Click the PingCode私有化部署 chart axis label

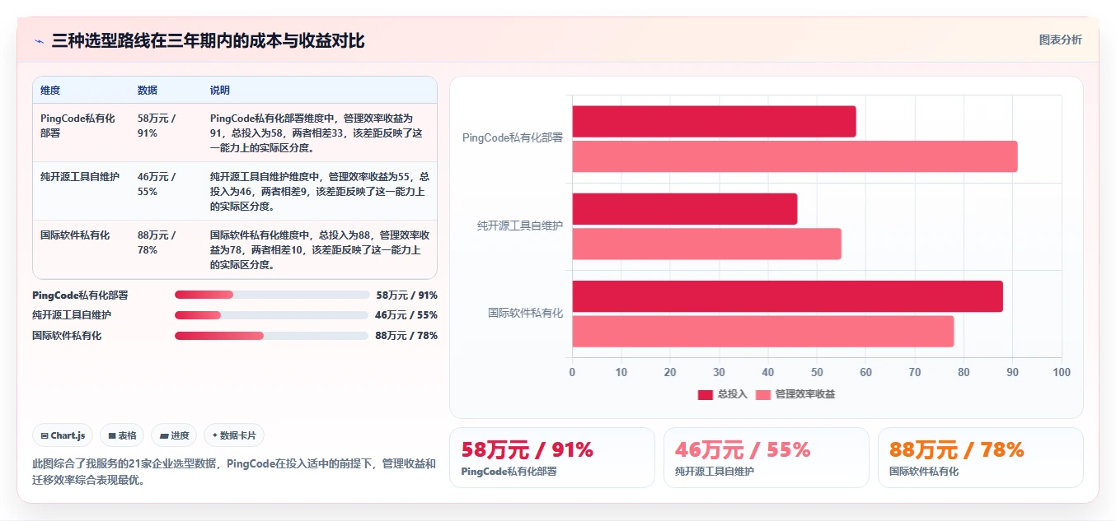[x=513, y=138]
